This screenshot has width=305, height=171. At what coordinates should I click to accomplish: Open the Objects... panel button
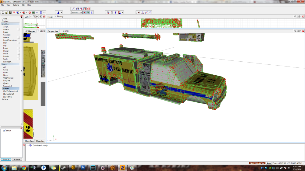pos(40,141)
